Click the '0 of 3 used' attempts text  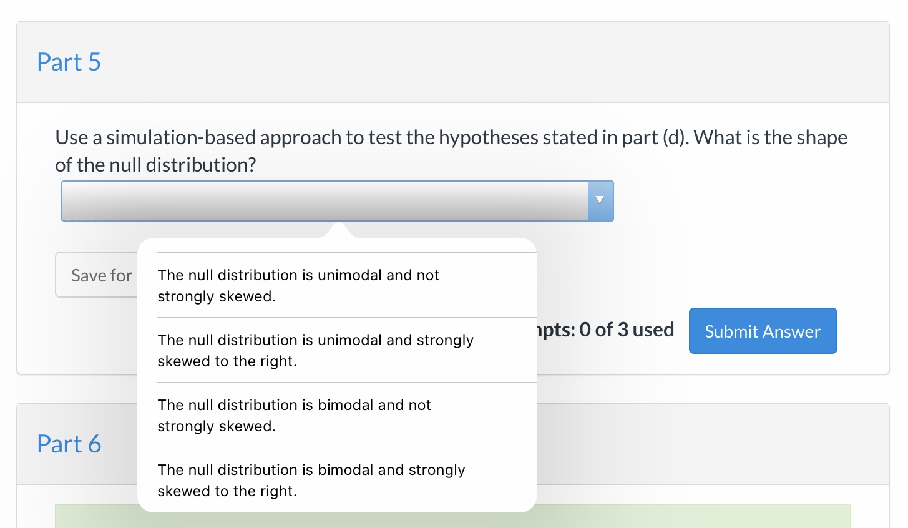click(x=627, y=330)
